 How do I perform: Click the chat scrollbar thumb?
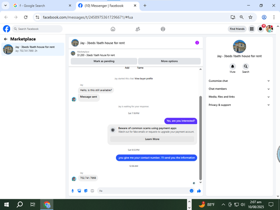point(200,138)
